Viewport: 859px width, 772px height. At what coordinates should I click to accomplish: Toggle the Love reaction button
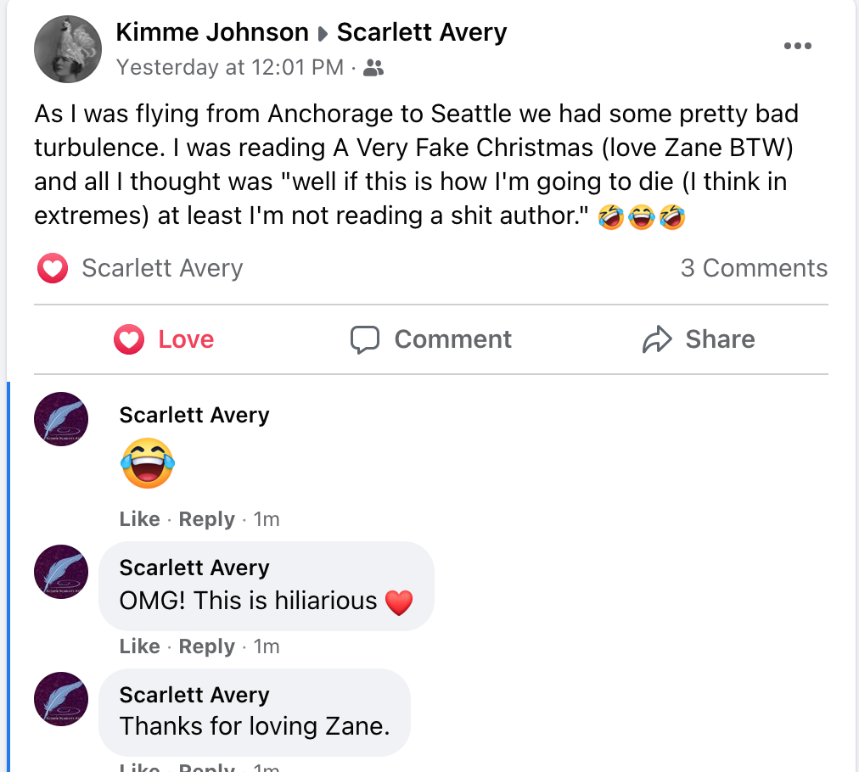point(164,339)
